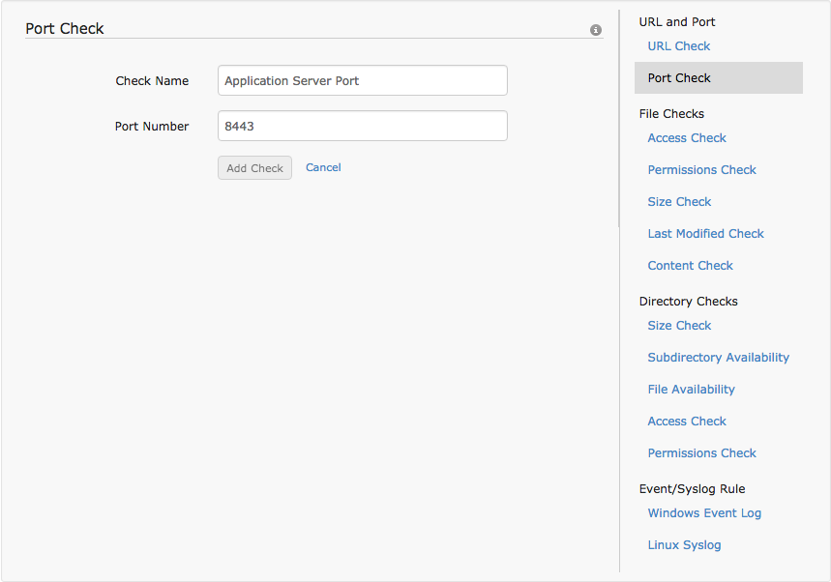Open Subdirectory Availability check
The image size is (831, 582).
pos(718,358)
